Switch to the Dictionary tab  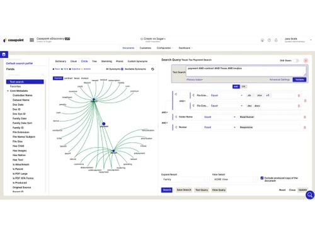point(60,61)
